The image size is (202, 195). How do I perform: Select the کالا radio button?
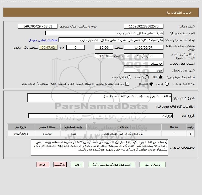click(161, 77)
